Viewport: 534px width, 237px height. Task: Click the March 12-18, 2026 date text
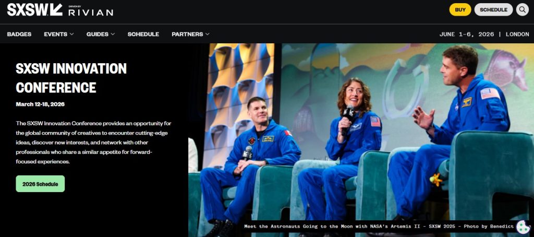tap(40, 104)
